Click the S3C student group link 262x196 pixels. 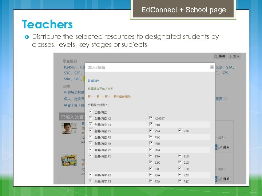(67, 73)
